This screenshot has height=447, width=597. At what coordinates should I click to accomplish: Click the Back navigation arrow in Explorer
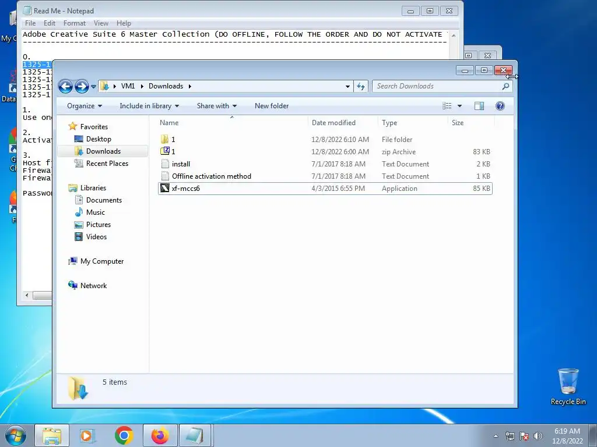click(x=65, y=86)
